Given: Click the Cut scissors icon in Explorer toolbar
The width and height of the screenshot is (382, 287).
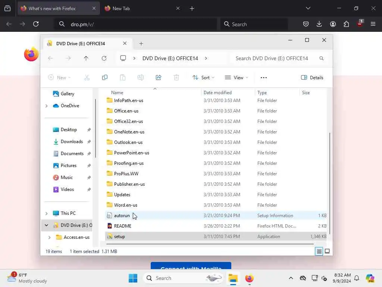Looking at the screenshot, I should click(x=87, y=78).
